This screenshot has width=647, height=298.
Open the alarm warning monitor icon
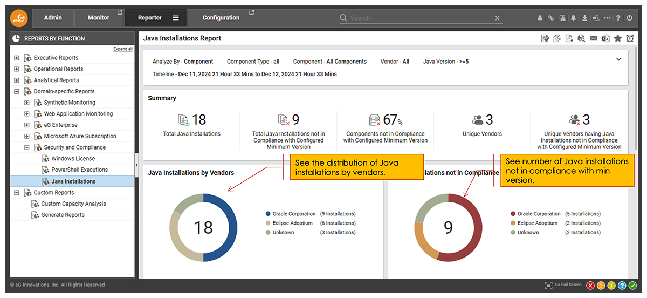[x=562, y=18]
